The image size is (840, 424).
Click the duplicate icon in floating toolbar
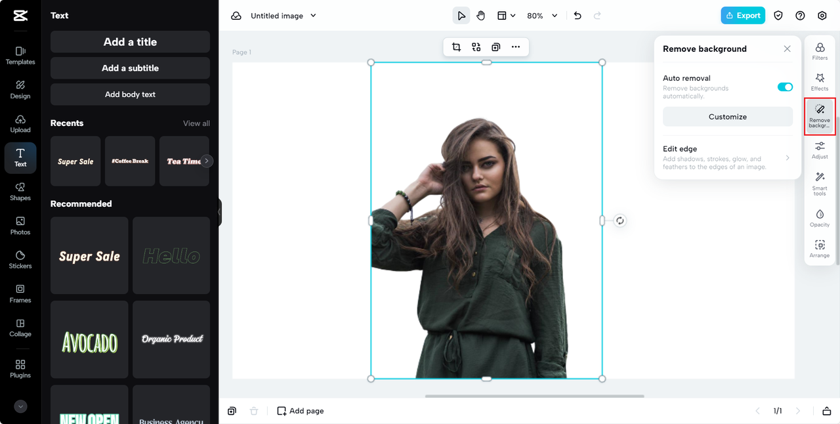496,47
